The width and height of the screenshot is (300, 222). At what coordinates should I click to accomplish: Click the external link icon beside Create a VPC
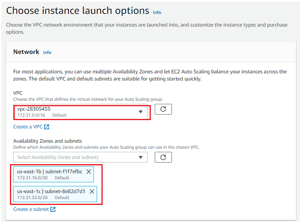47,127
